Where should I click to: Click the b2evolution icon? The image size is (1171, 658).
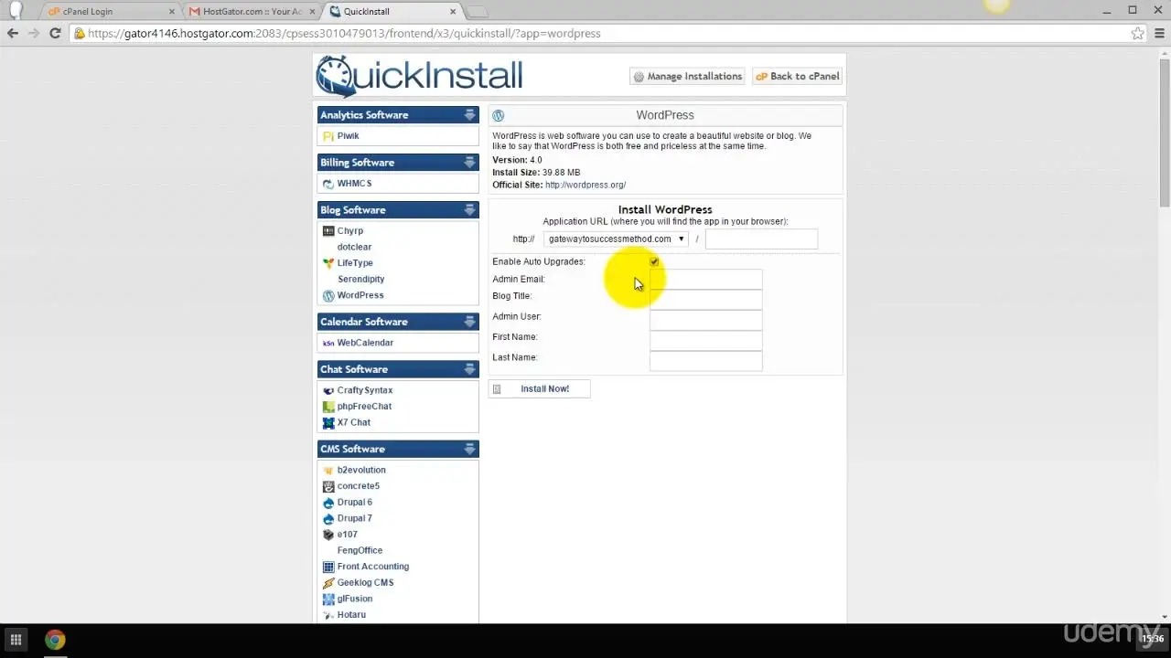[328, 471]
